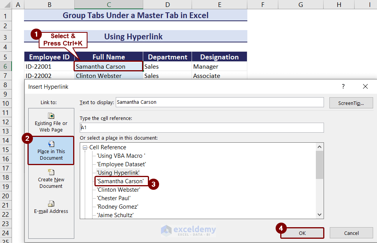
Task: Click the Department header cell
Action: click(x=167, y=57)
